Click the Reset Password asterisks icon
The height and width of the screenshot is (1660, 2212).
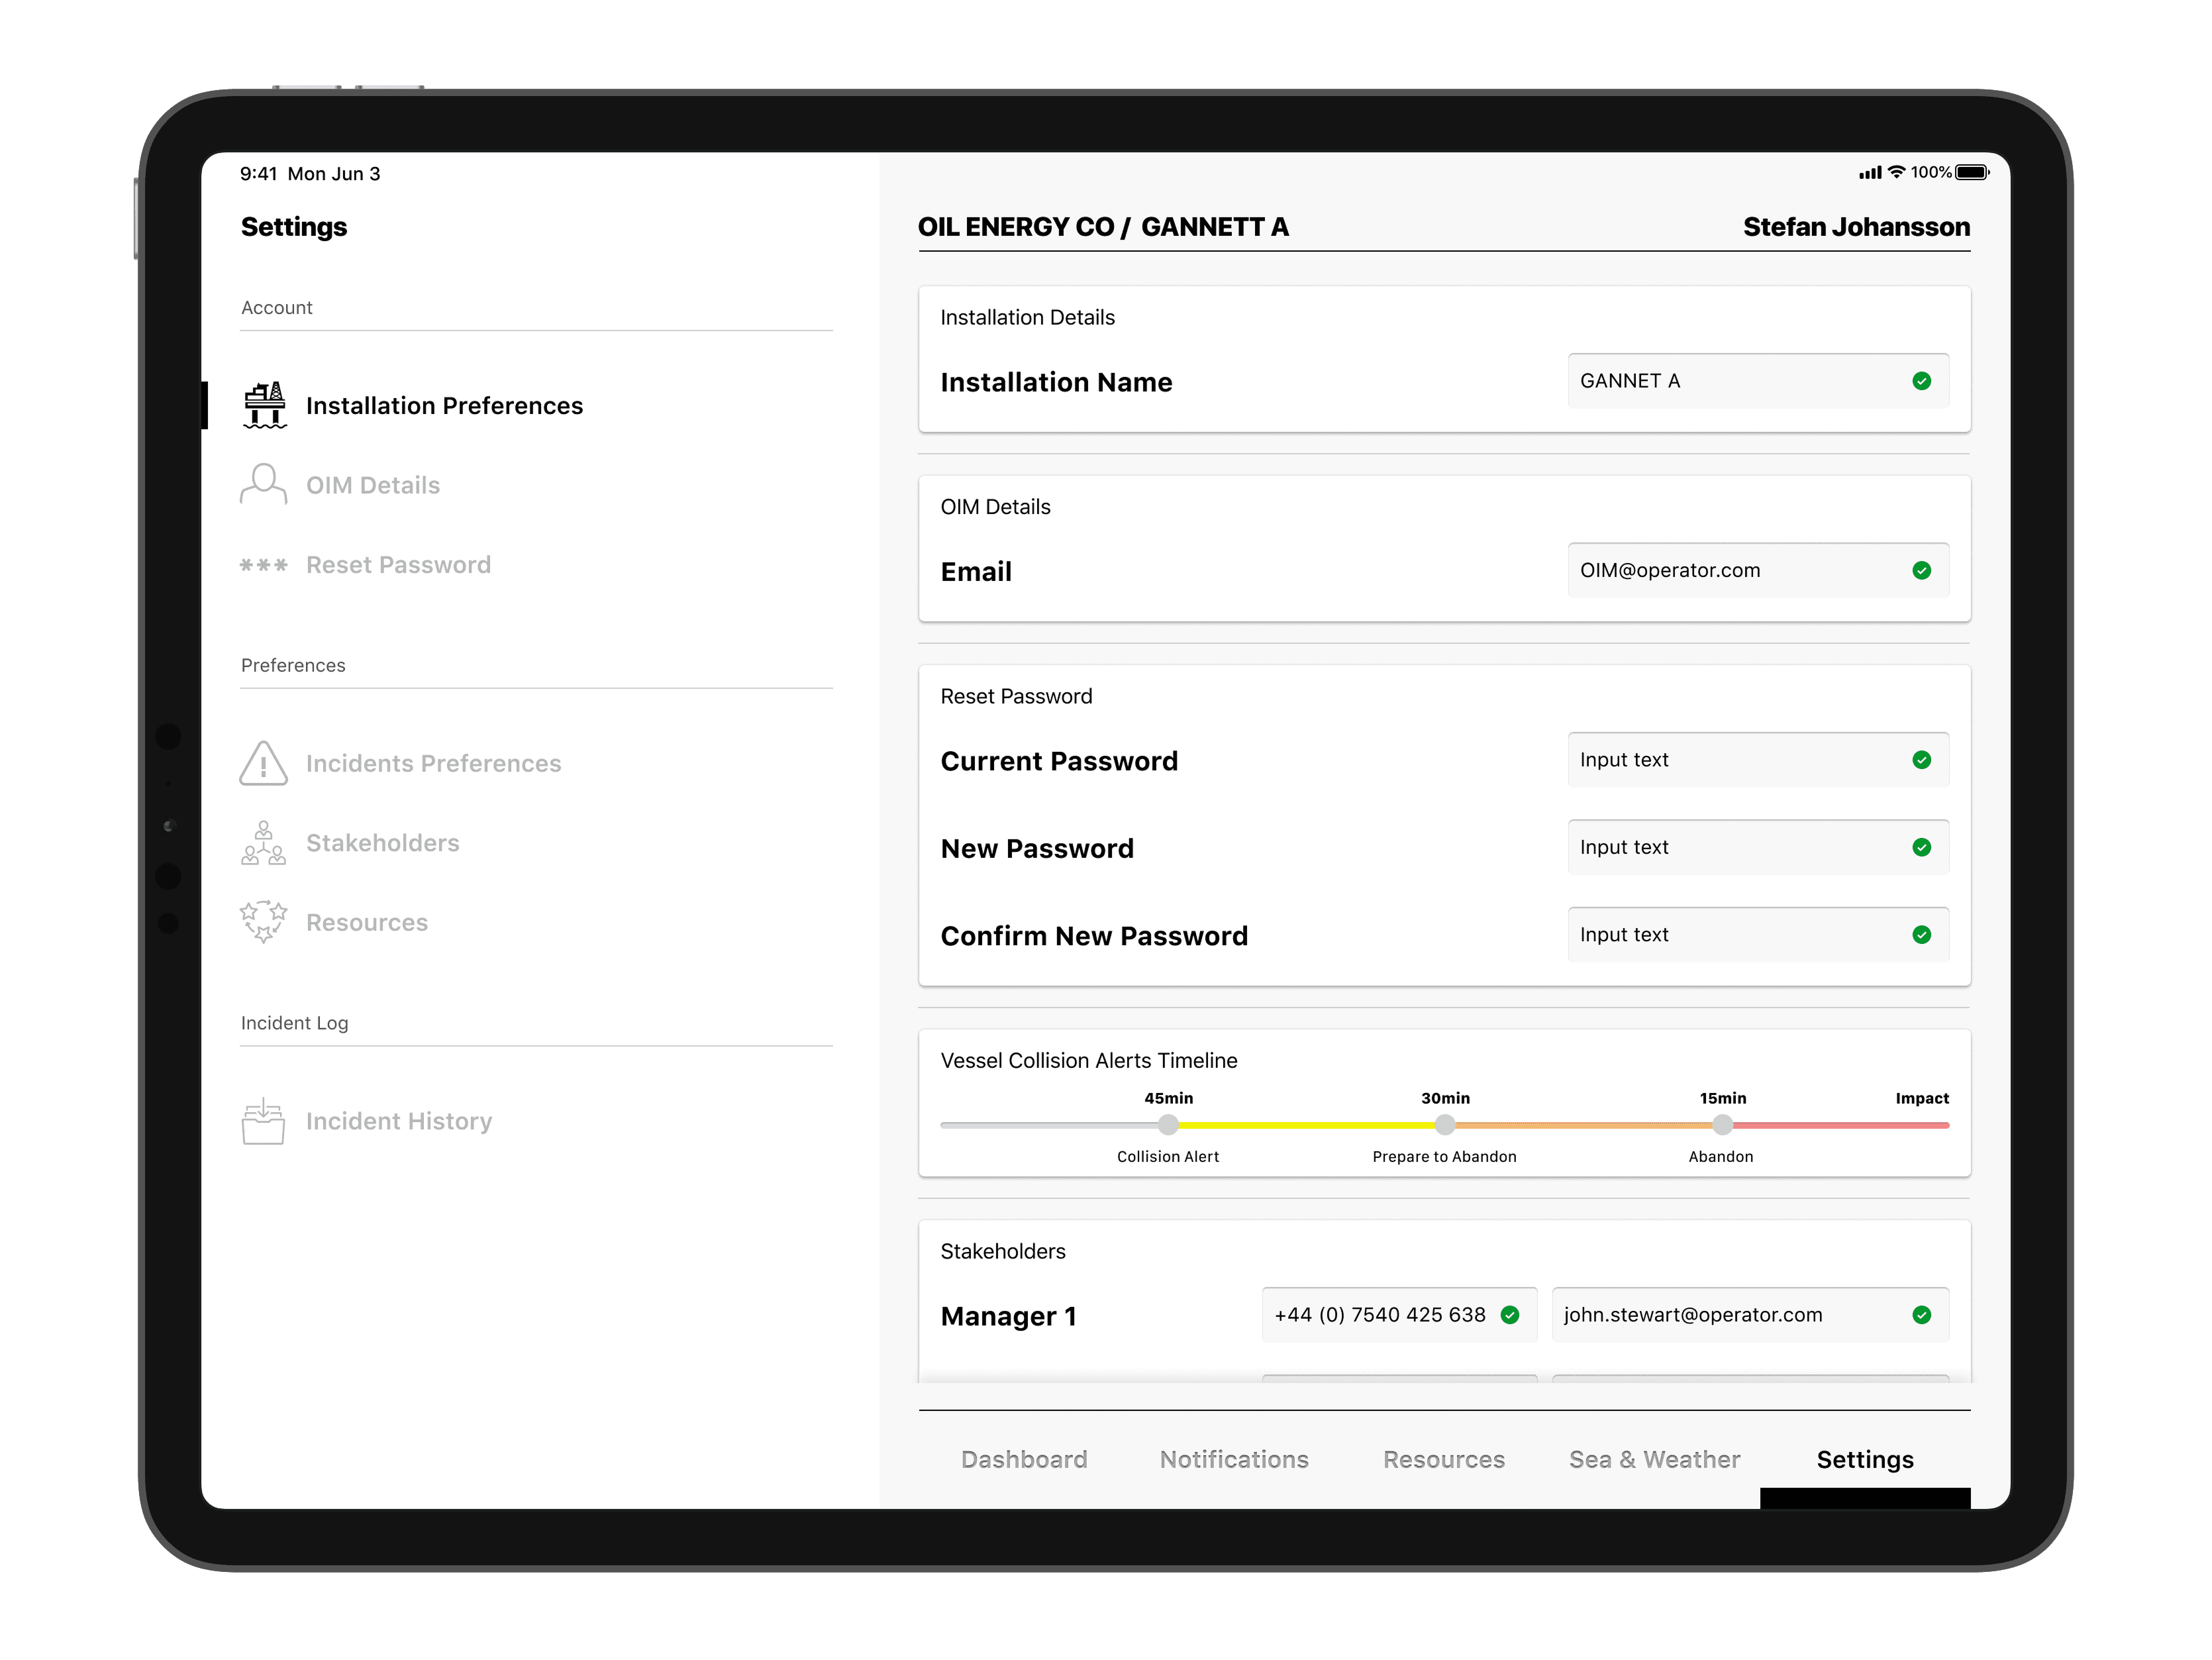coord(263,565)
